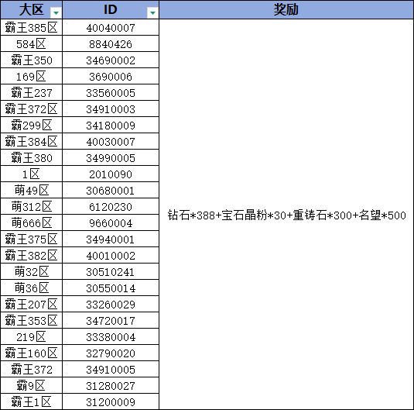Select cell 霸王372 without 区 suffix
414x410 pixels.
pos(32,369)
